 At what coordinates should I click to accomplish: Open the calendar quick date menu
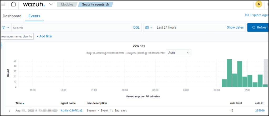tap(149, 28)
